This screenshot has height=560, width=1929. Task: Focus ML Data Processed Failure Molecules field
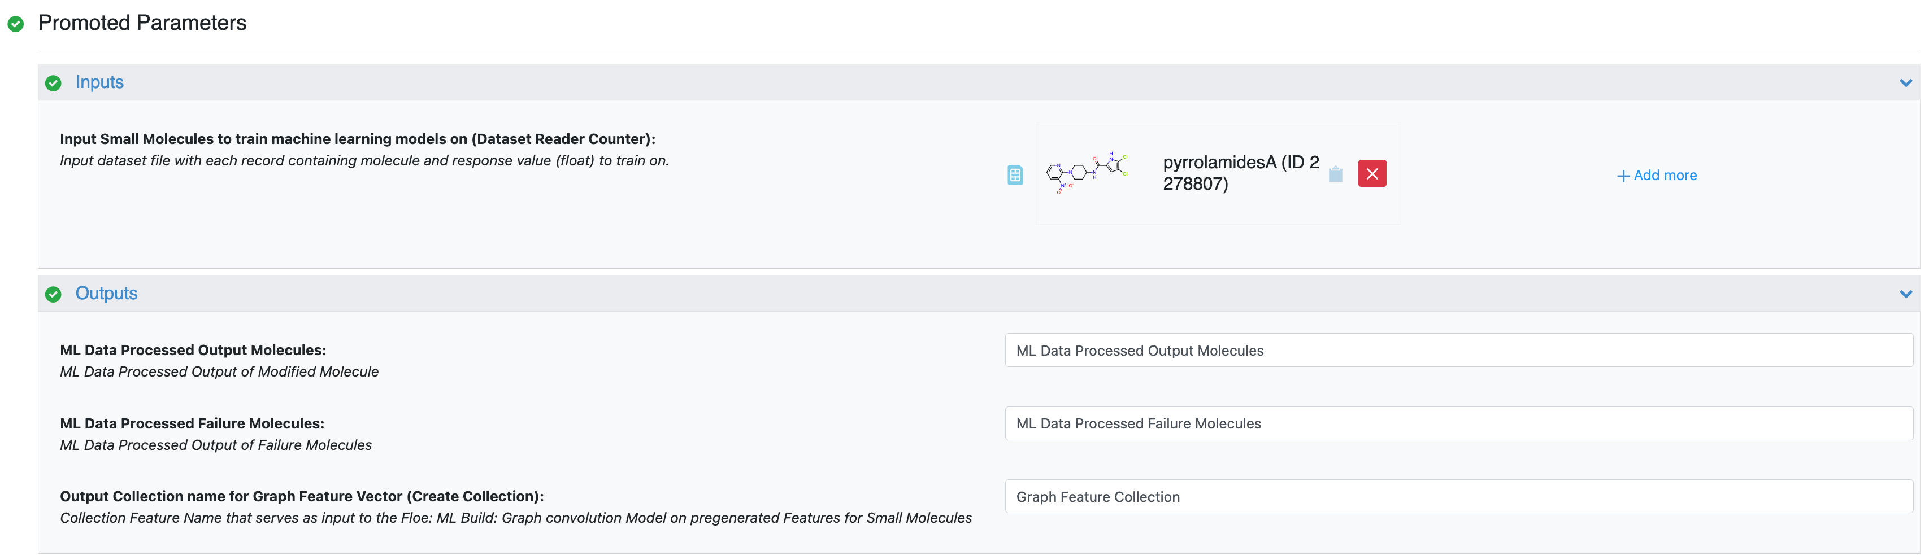point(1457,423)
